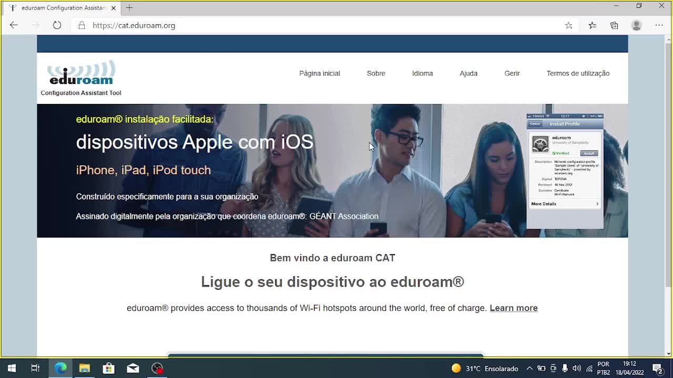Viewport: 673px width, 378px height.
Task: Click the Install Profile phone screenshot thumbnail
Action: [565, 171]
